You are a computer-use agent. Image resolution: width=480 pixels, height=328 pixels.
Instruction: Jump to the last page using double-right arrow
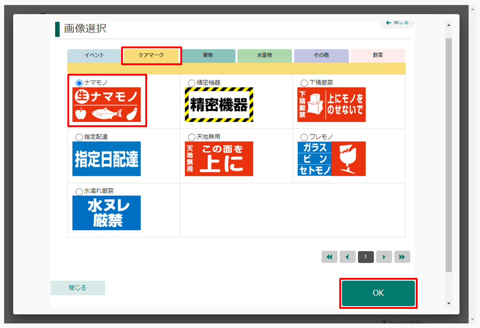(402, 256)
